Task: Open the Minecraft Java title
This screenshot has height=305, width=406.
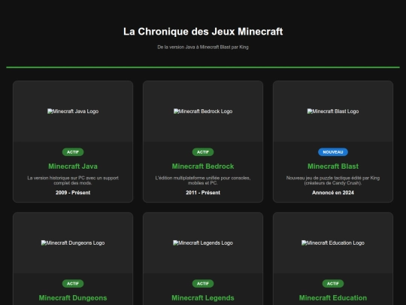Action: coord(73,166)
